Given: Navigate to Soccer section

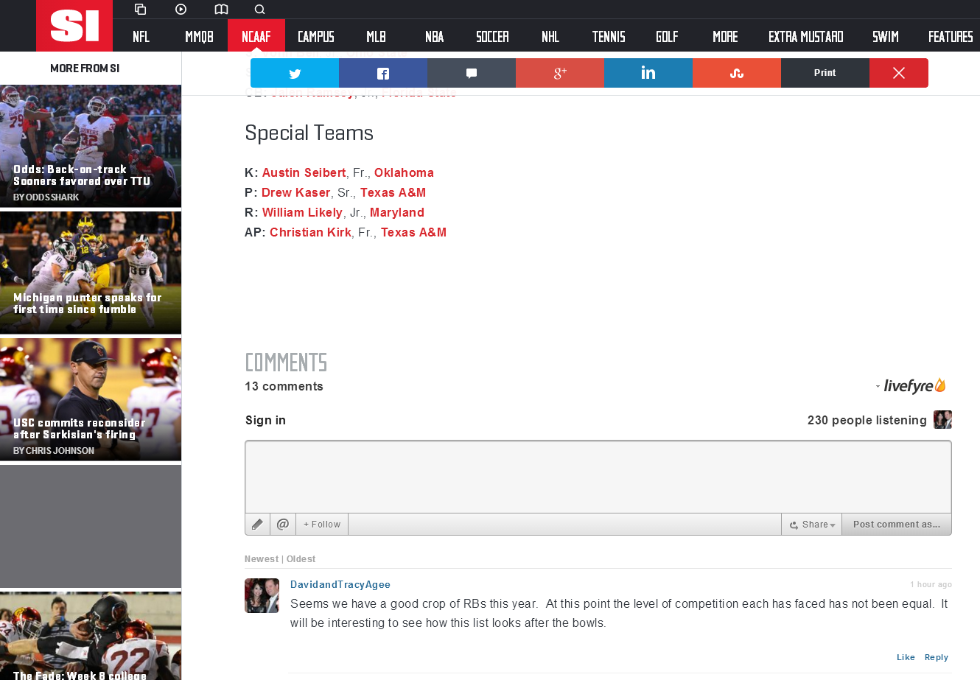Looking at the screenshot, I should 492,36.
